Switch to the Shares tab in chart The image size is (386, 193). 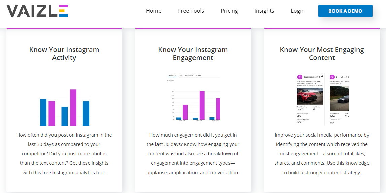198,76
